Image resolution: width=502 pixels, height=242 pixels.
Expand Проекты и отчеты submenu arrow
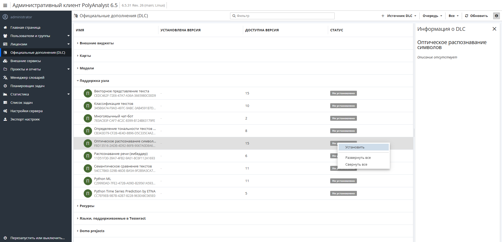click(69, 69)
